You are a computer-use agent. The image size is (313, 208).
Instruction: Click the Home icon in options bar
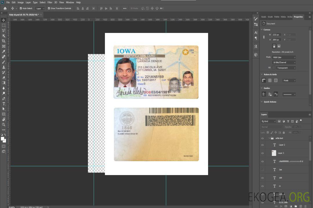[x=5, y=8]
